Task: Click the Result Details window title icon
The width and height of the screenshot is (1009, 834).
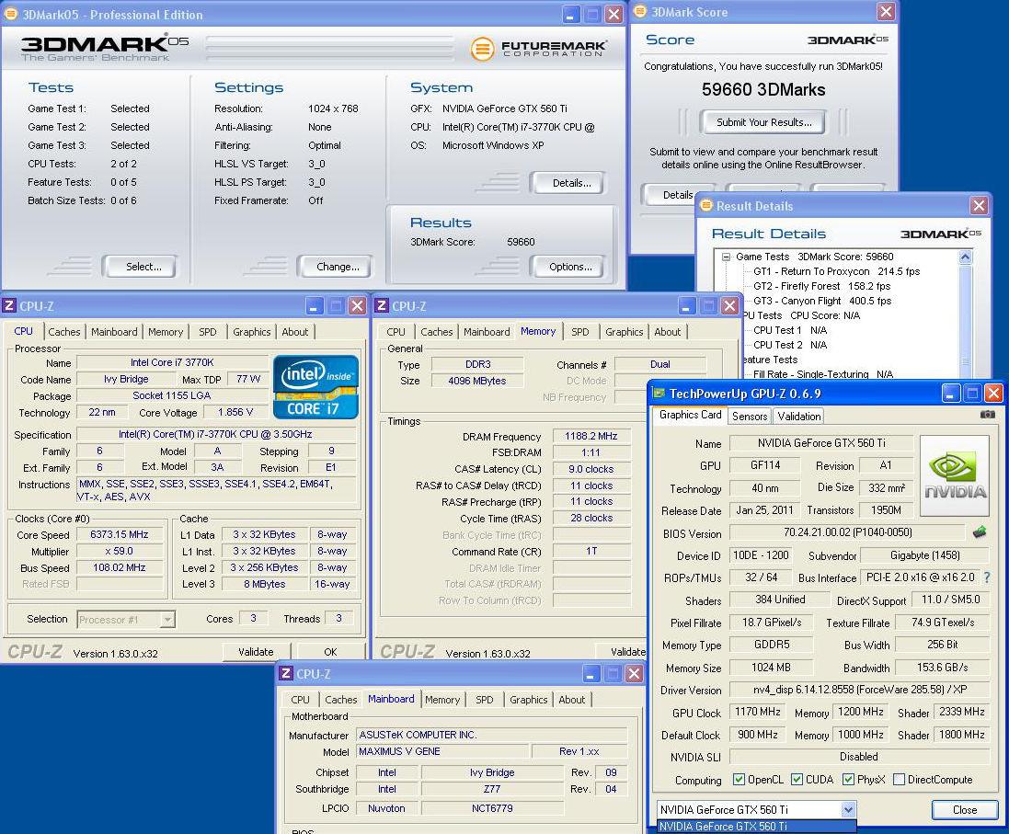Action: [x=705, y=205]
